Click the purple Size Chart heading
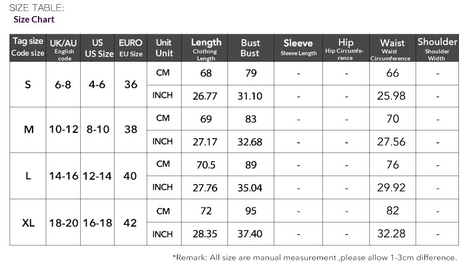This screenshot has width=469, height=277. point(34,20)
